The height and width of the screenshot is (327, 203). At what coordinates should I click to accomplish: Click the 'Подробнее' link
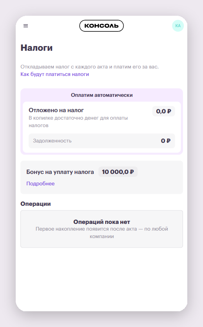pos(40,183)
